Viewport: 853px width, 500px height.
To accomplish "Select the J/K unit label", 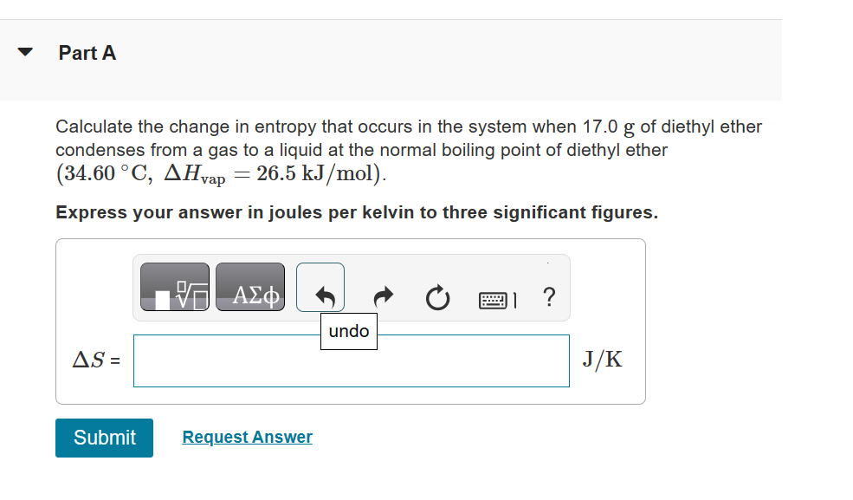I will 603,359.
